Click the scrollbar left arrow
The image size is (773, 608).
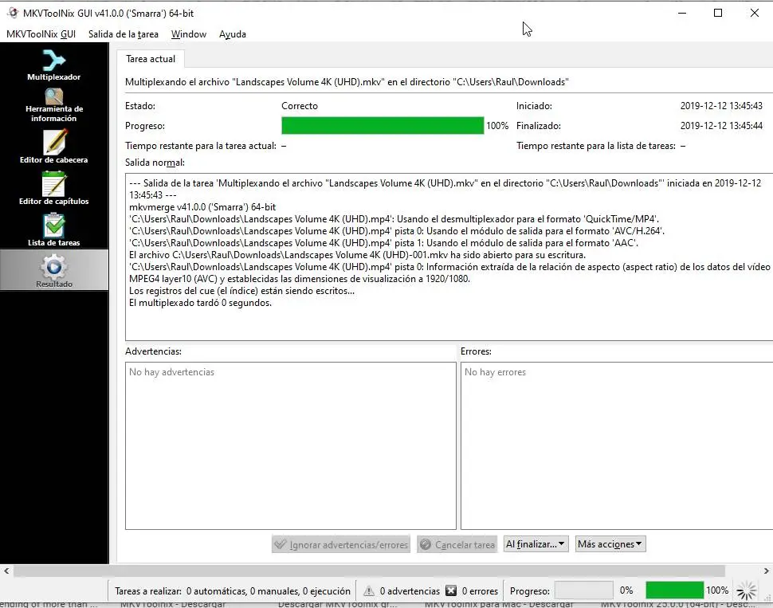[6, 571]
